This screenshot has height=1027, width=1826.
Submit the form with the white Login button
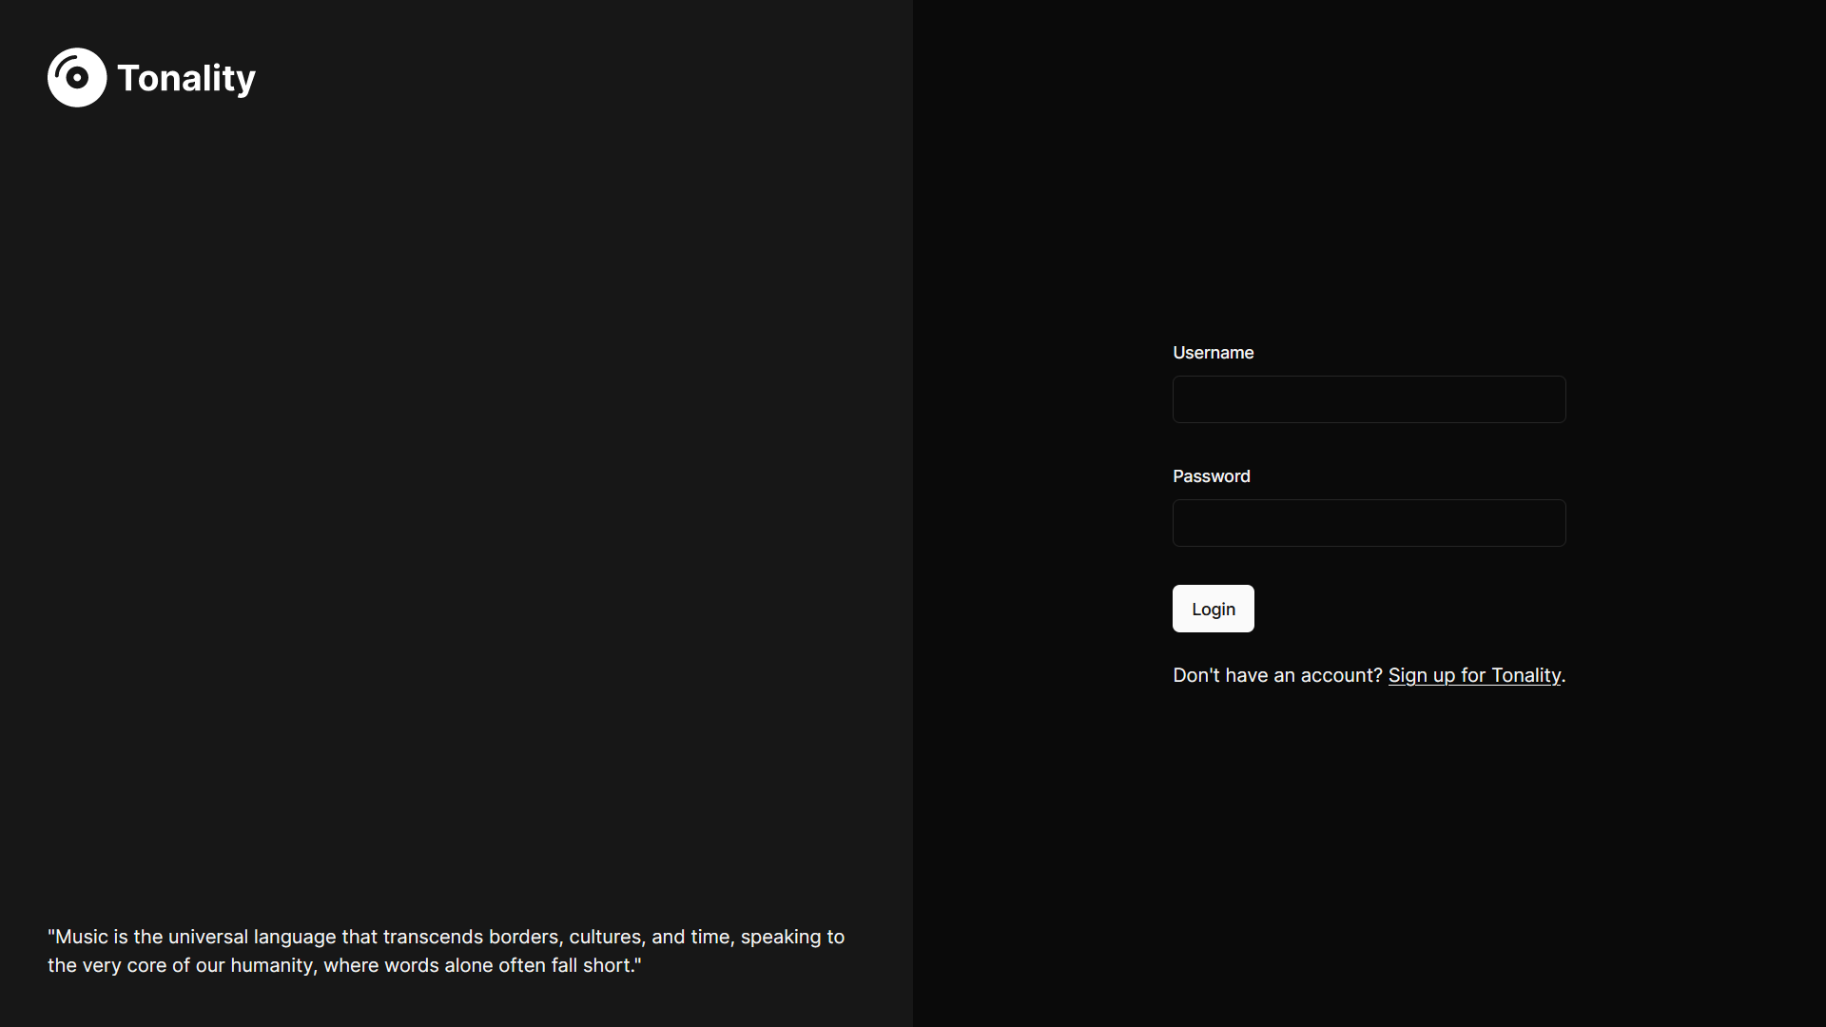tap(1213, 609)
